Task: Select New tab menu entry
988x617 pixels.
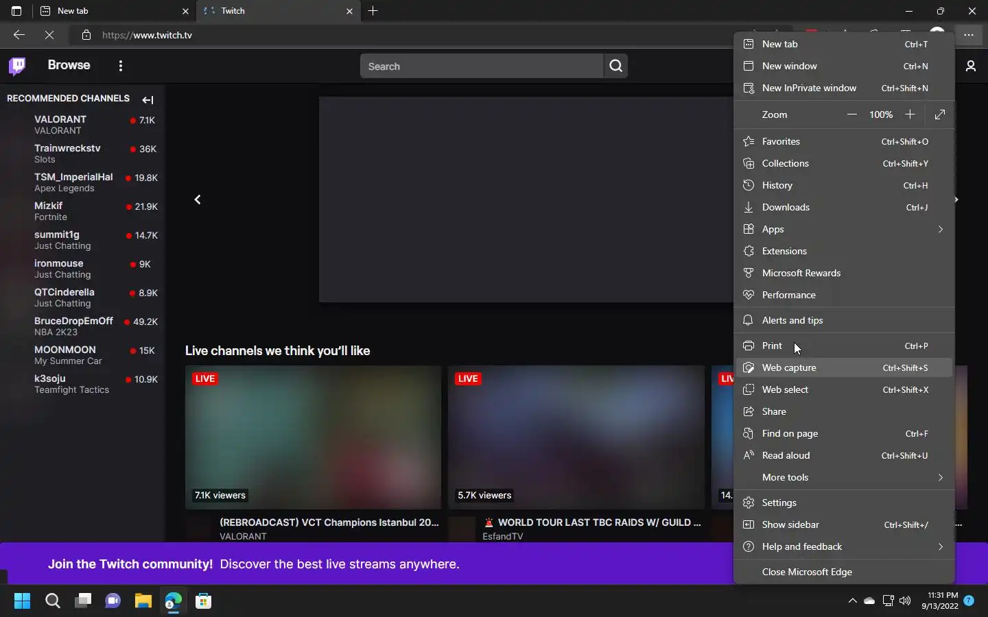Action: [x=844, y=44]
